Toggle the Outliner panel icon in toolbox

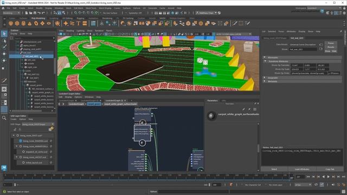point(4,109)
